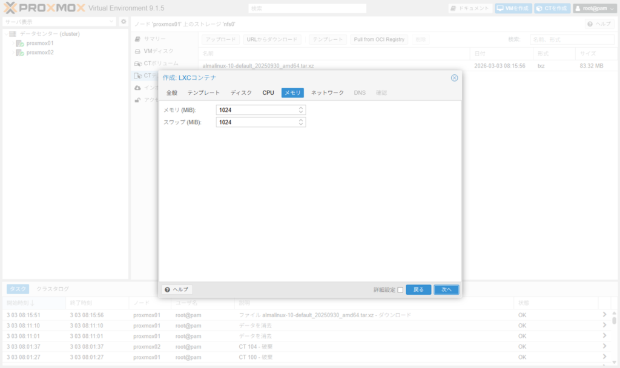Switch to the ネットワーク tab
Screen dimensions: 620x368
pos(327,93)
